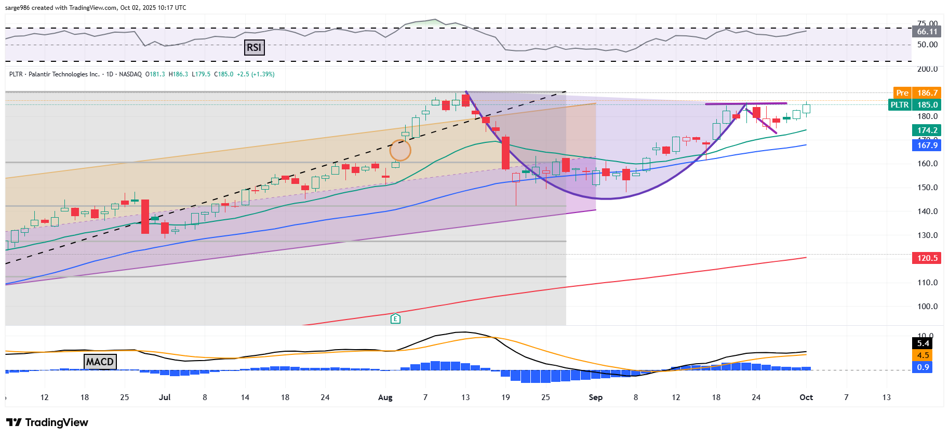Click the orange 4.5 signal value tag
The width and height of the screenshot is (949, 438).
point(923,355)
